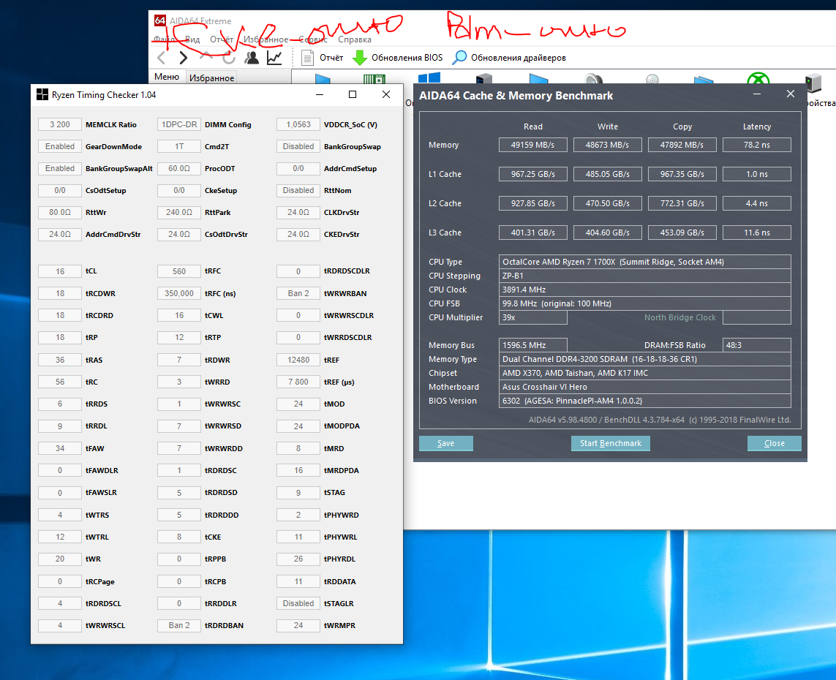Image resolution: width=836 pixels, height=680 pixels.
Task: Click the report page icon in the toolbar
Action: (307, 58)
